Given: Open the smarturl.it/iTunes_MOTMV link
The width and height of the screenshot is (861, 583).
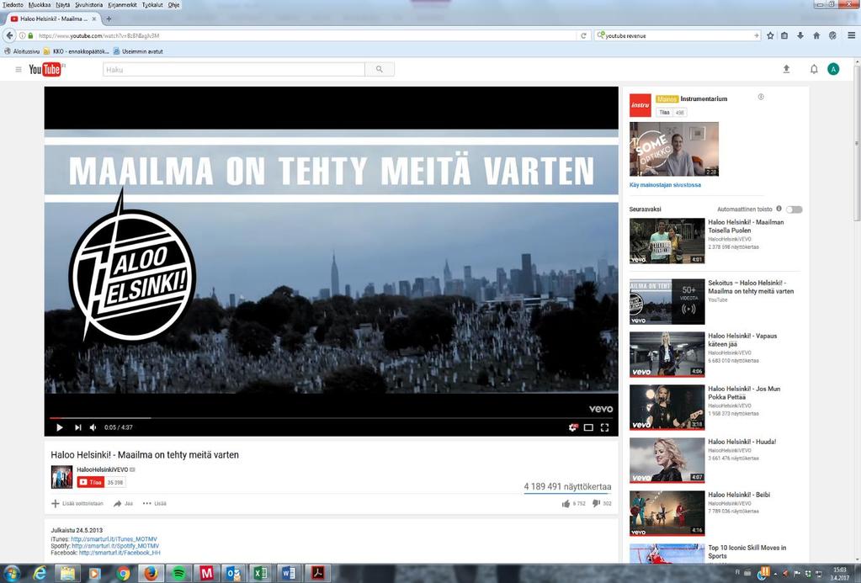Looking at the screenshot, I should [114, 539].
